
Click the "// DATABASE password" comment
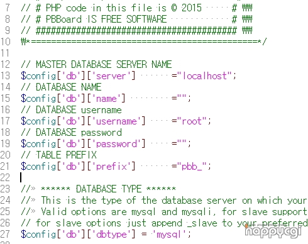click(71, 132)
